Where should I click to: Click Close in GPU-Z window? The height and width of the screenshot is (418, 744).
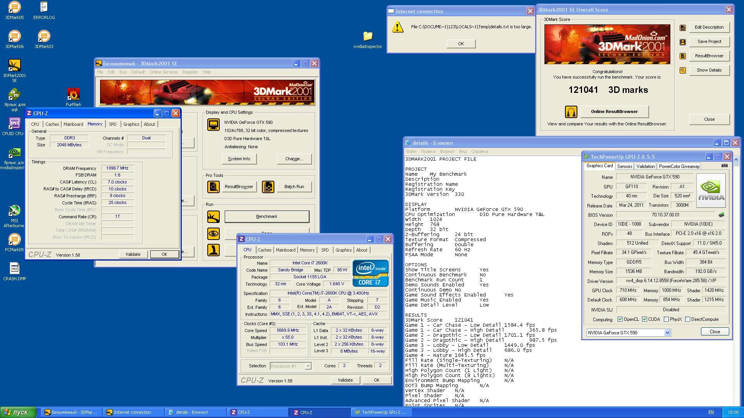tap(715, 332)
